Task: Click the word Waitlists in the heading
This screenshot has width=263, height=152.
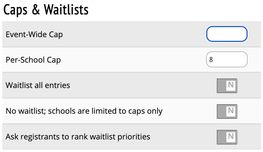Action: click(66, 10)
